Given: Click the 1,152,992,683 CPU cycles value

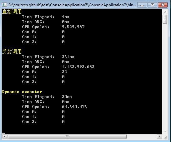Looking at the screenshot, I should (x=78, y=67).
